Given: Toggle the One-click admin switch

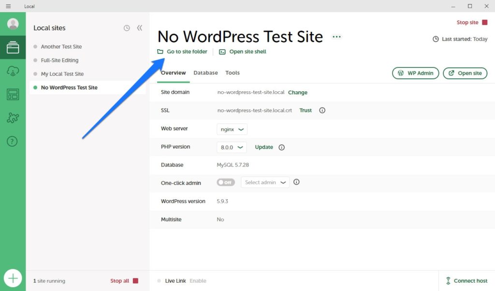Looking at the screenshot, I should (x=226, y=182).
